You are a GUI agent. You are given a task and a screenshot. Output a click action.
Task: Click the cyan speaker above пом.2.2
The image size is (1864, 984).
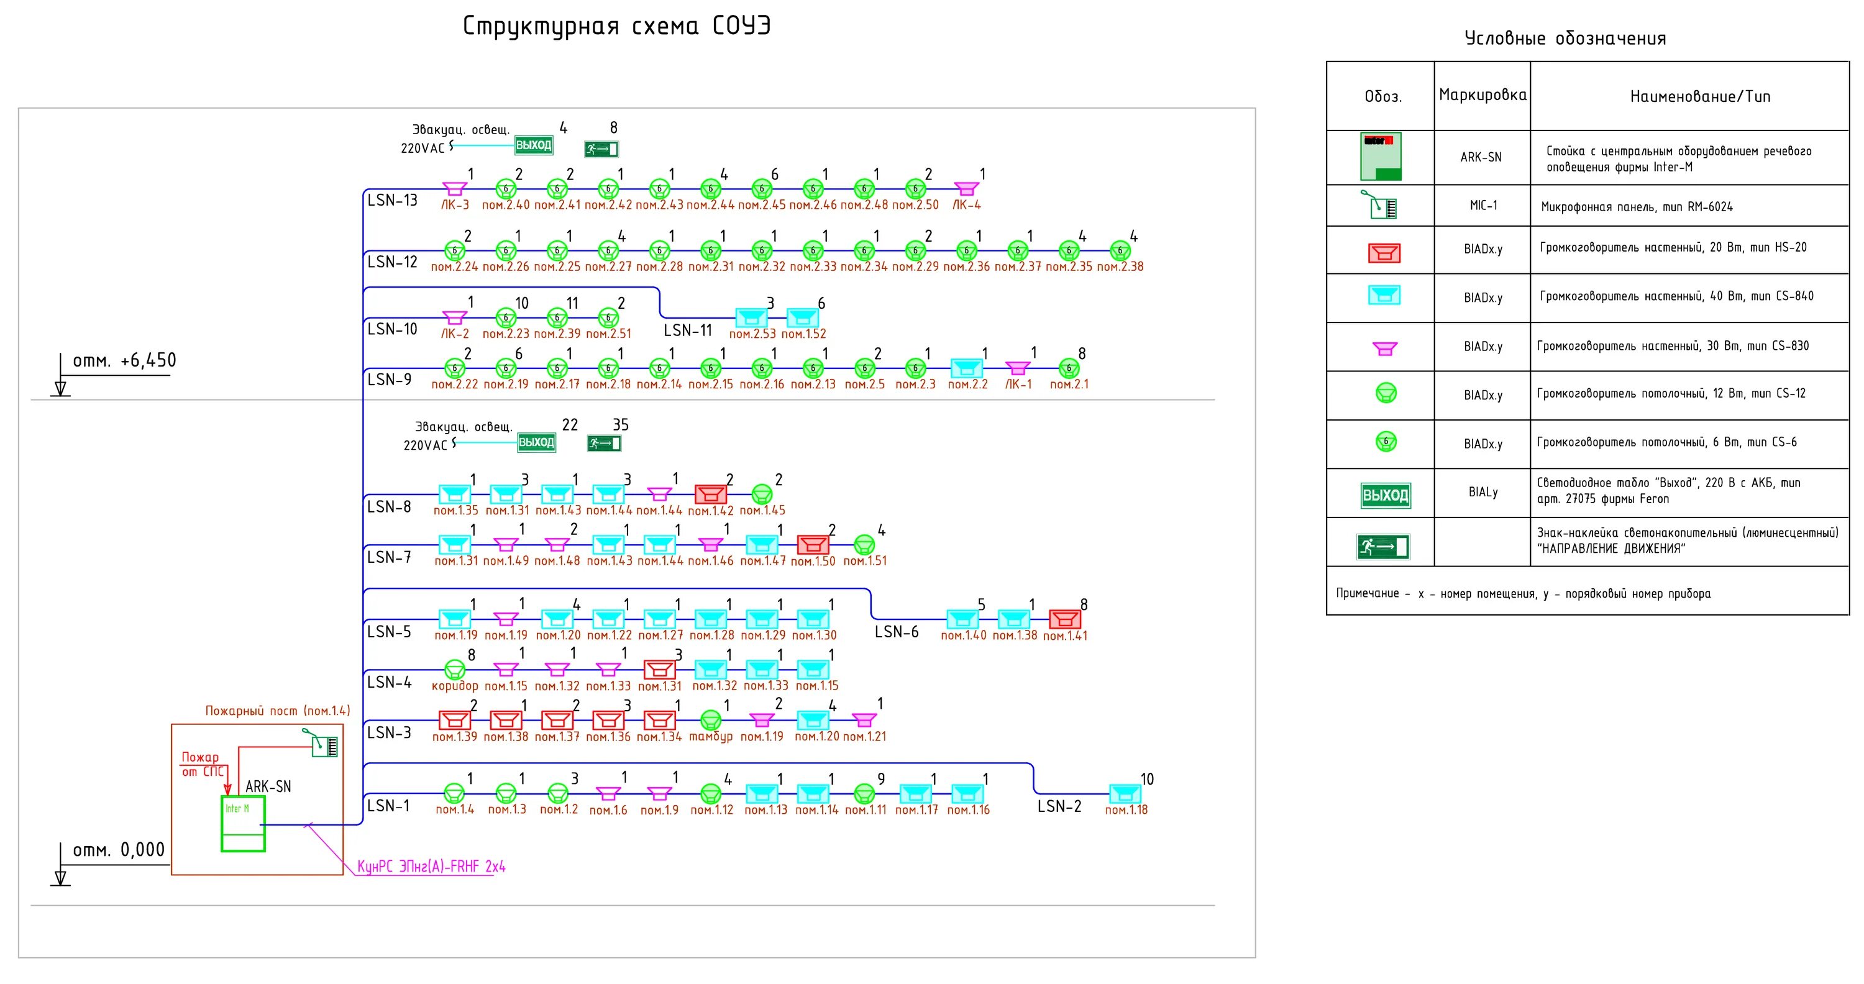tap(966, 368)
